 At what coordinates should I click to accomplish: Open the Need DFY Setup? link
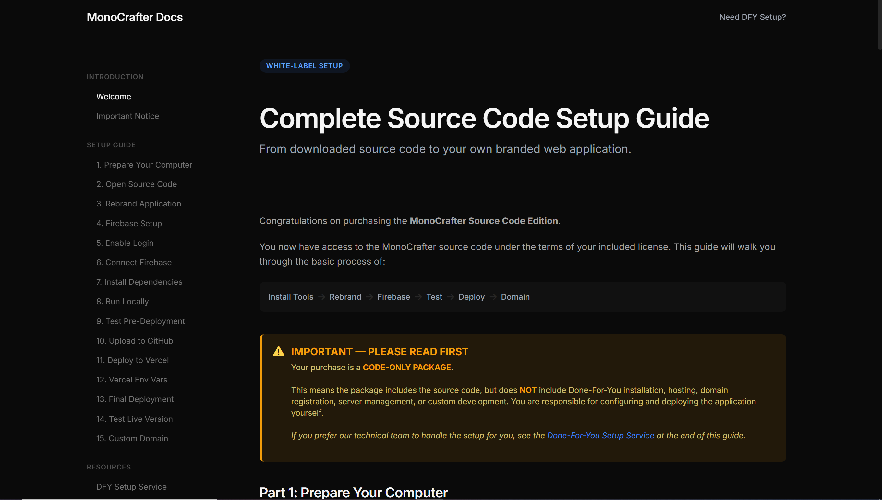[x=752, y=17]
